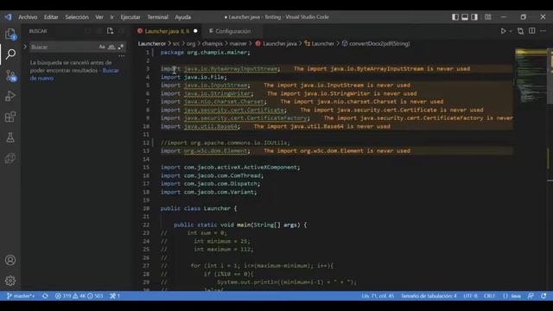Open the Ejecutar menu
Image resolution: width=553 pixels, height=311 pixels.
pyautogui.click(x=130, y=17)
